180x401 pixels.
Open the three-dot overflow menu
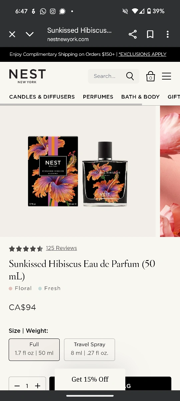pos(168,34)
